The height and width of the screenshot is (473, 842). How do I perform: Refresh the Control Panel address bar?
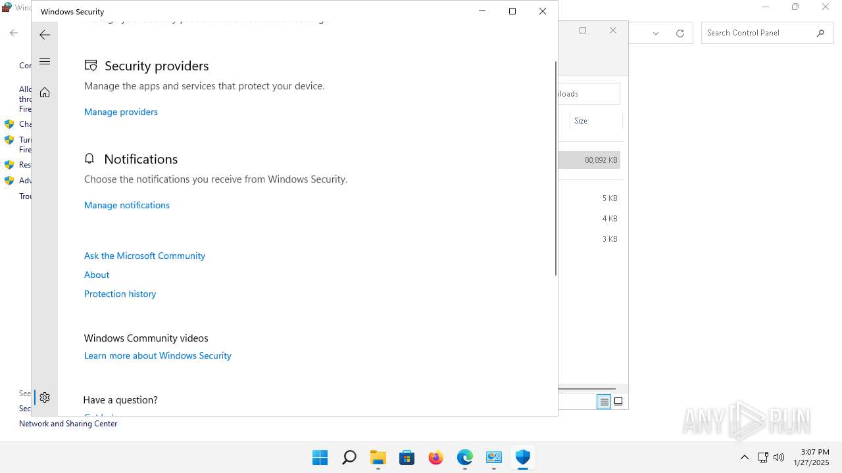680,33
